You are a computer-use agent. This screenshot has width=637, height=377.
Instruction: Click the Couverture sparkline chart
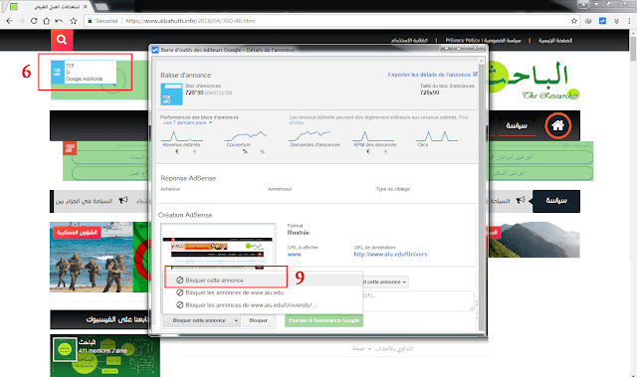click(246, 136)
